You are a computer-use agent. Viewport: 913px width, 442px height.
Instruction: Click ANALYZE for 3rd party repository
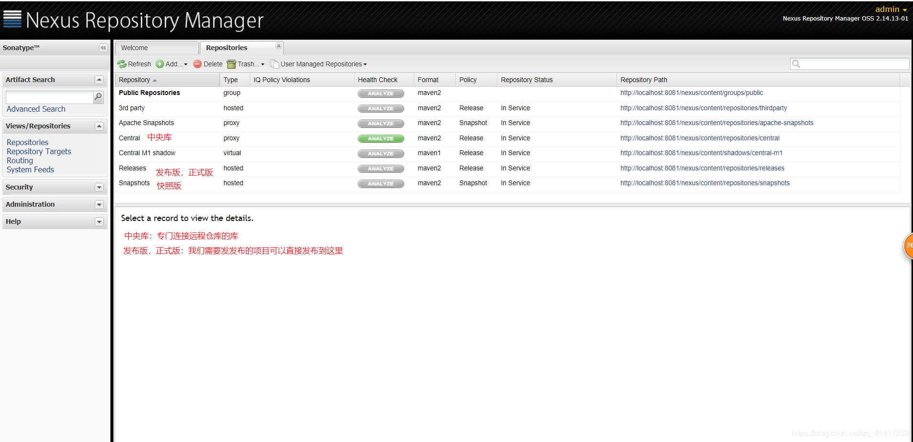pyautogui.click(x=381, y=109)
